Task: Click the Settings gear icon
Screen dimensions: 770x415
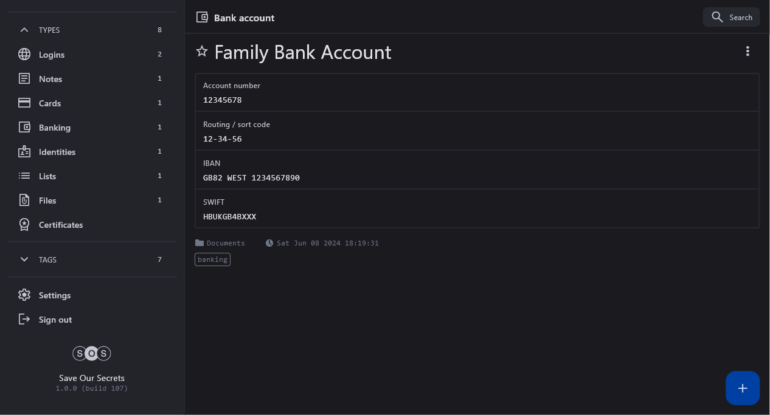Action: tap(24, 295)
